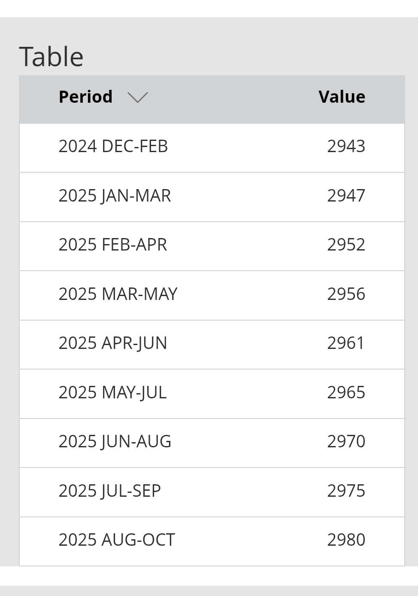Click the value 2980

tap(346, 540)
